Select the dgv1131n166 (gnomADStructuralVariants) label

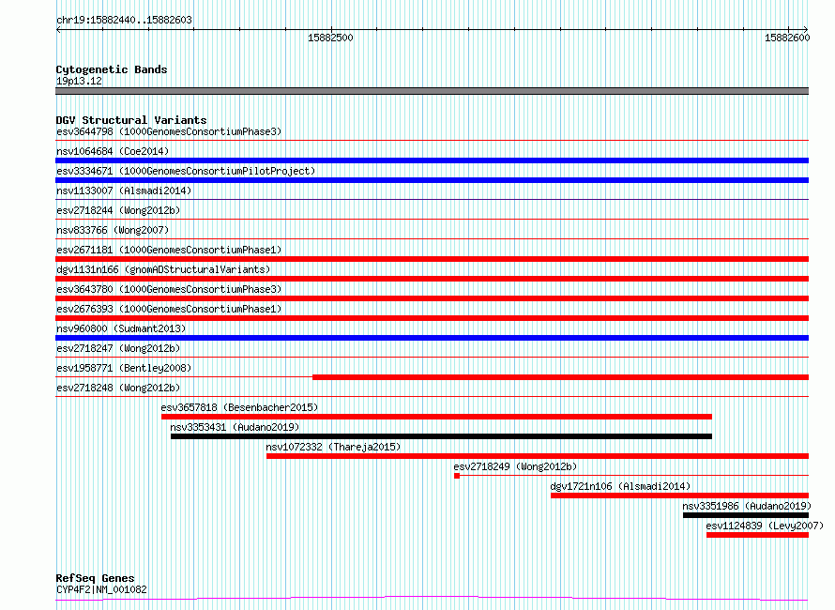[163, 269]
